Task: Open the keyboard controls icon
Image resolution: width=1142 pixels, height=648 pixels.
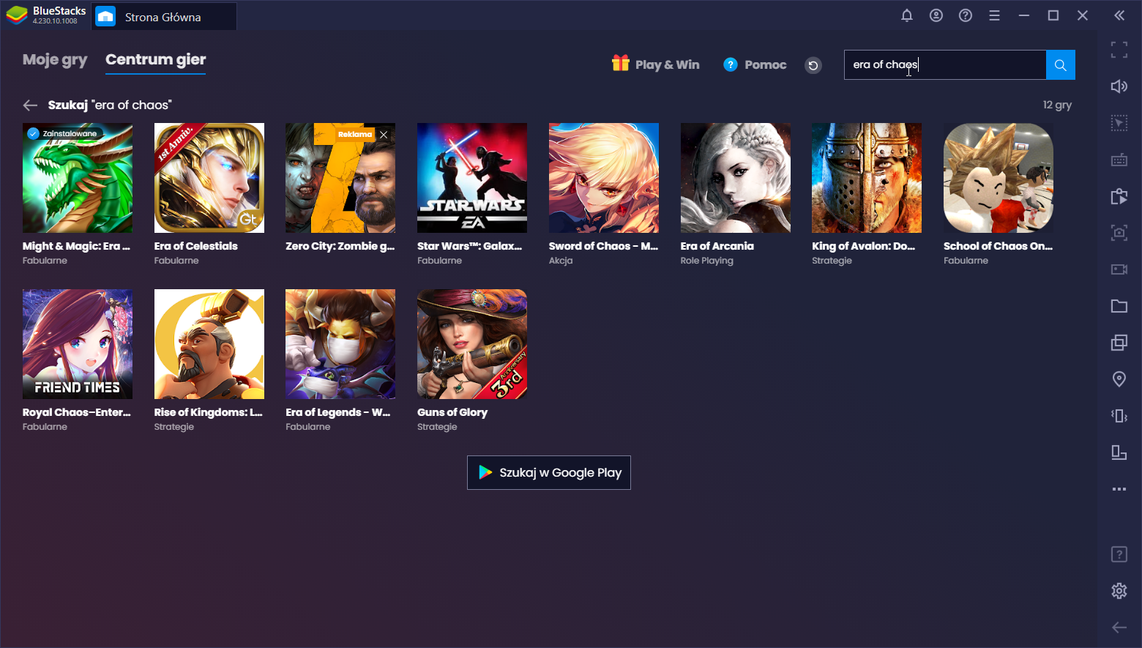Action: [1119, 160]
